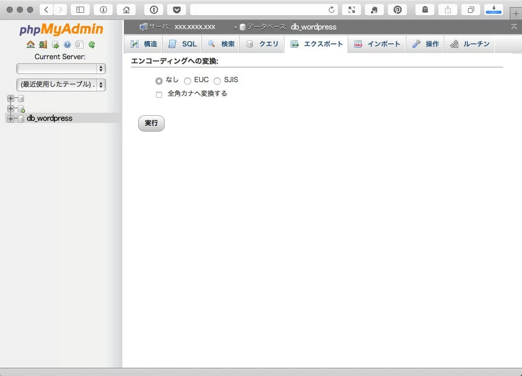Viewport: 522px width, 376px height.
Task: Open the db_wordpress breadcrumb link
Action: pyautogui.click(x=314, y=27)
